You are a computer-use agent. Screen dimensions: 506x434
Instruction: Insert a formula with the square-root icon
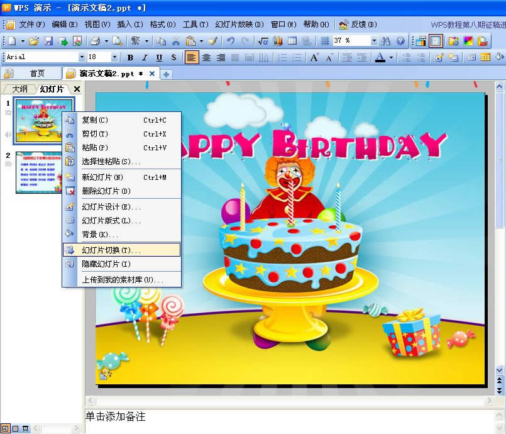coord(263,41)
